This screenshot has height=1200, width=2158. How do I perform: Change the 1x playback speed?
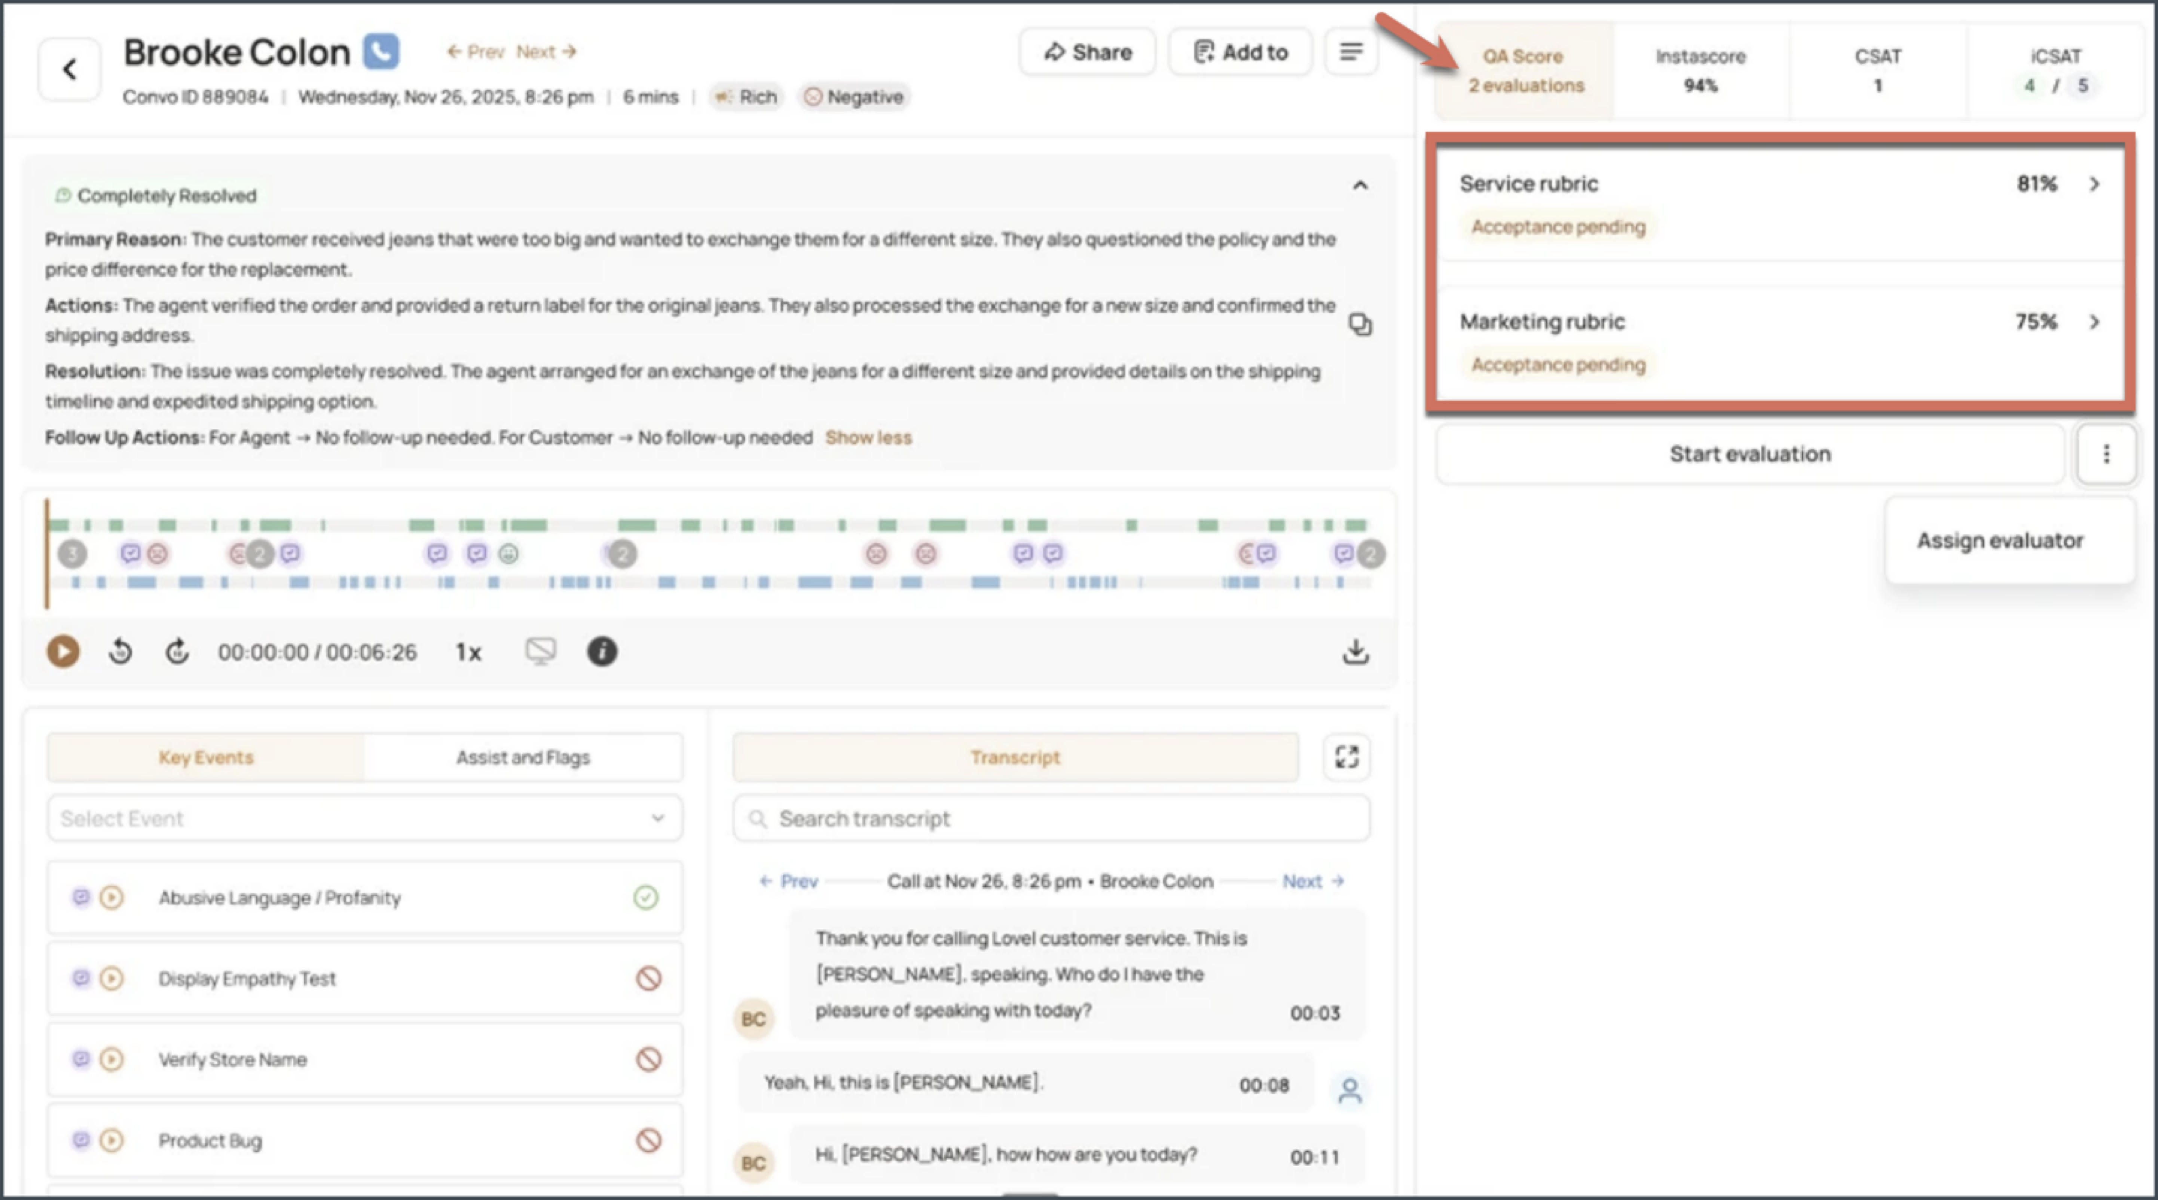[x=468, y=652]
